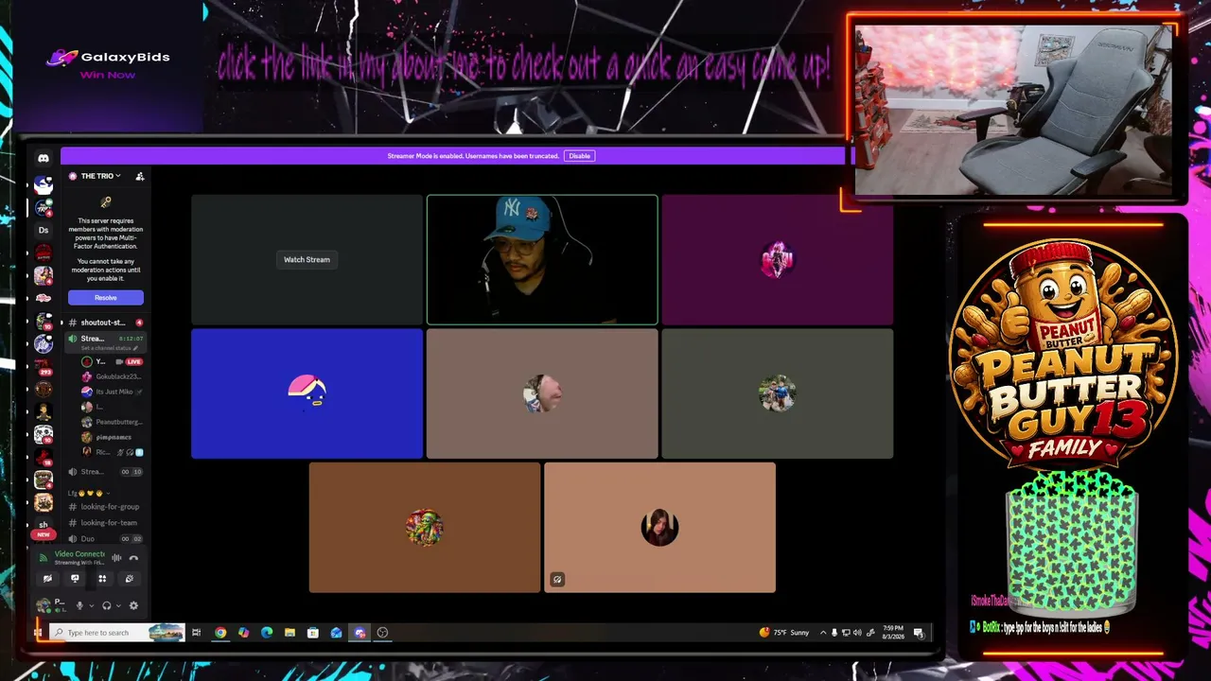Screen dimensions: 1211x681
Task: Select Gokublackz23 in the voice channel list
Action: [113, 376]
